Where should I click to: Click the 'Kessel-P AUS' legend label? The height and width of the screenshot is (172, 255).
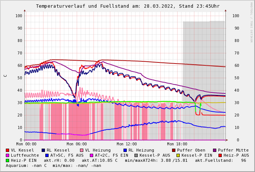click(155, 156)
